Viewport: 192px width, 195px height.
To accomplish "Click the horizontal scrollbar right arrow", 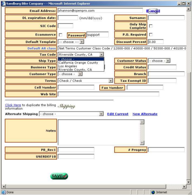I will pos(184,187).
